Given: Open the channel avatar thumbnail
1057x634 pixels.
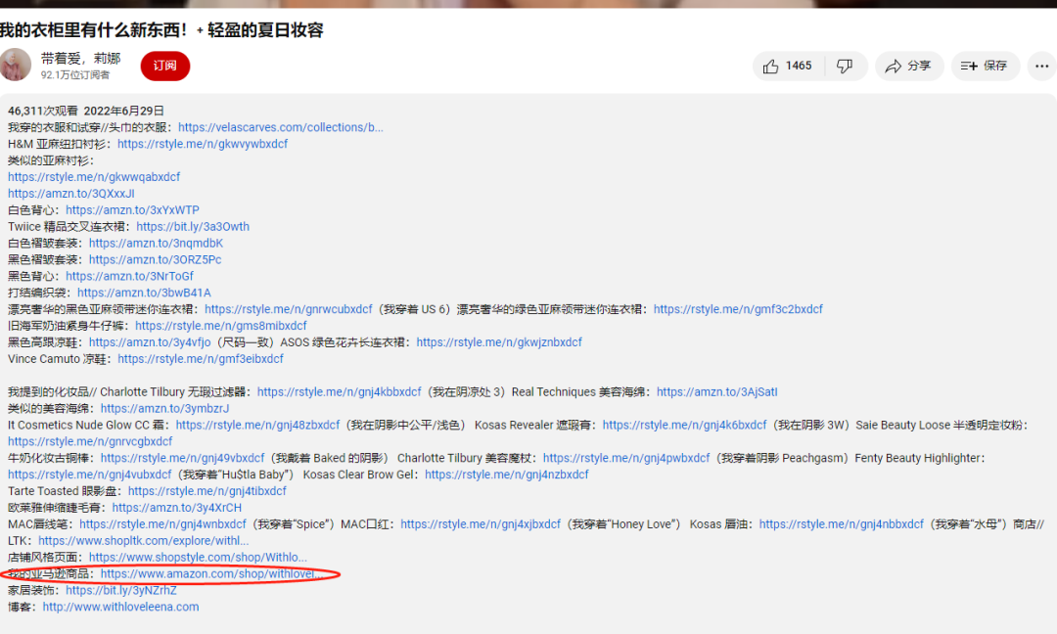Looking at the screenshot, I should [x=15, y=66].
